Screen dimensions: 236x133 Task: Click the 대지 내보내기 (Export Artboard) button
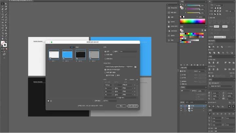[133, 106]
